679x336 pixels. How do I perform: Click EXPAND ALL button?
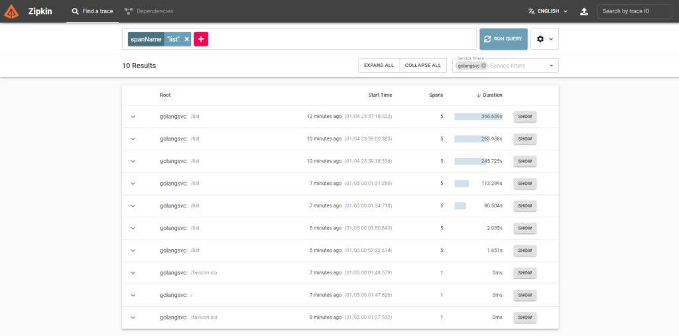[x=379, y=66]
